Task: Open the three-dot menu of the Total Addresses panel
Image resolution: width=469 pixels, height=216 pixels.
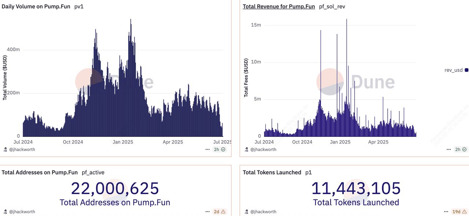Action: pos(208,211)
